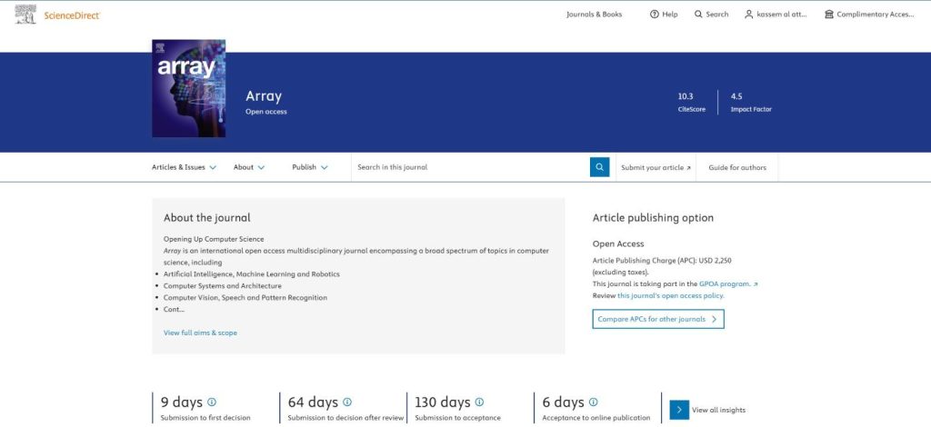This screenshot has width=931, height=427.
Task: Click Compare APCs for other journals button
Action: pyautogui.click(x=658, y=319)
